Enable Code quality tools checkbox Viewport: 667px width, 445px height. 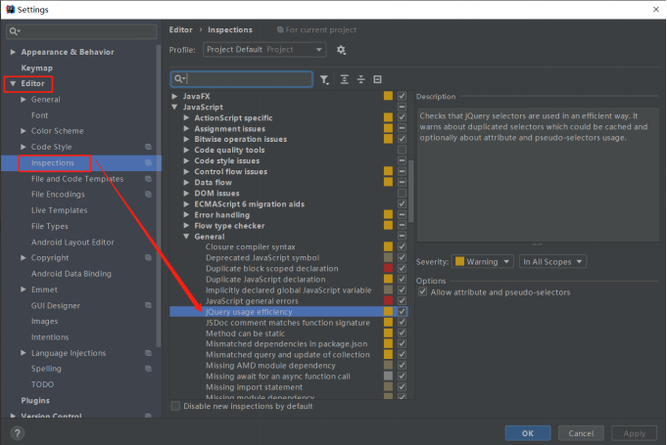(x=402, y=150)
